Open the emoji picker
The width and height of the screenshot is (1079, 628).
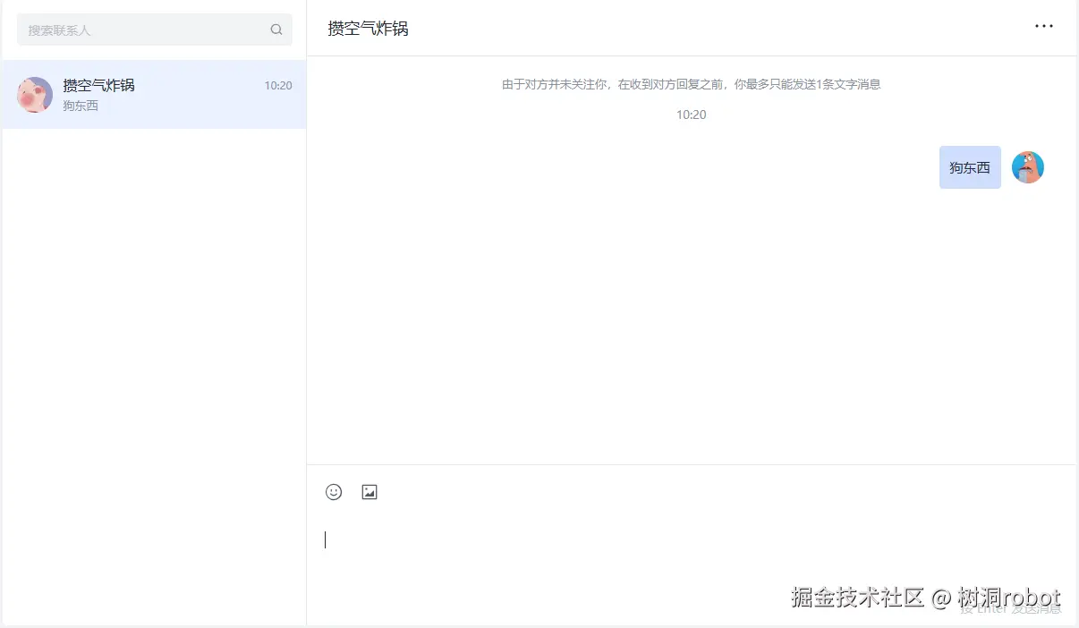[x=334, y=491]
